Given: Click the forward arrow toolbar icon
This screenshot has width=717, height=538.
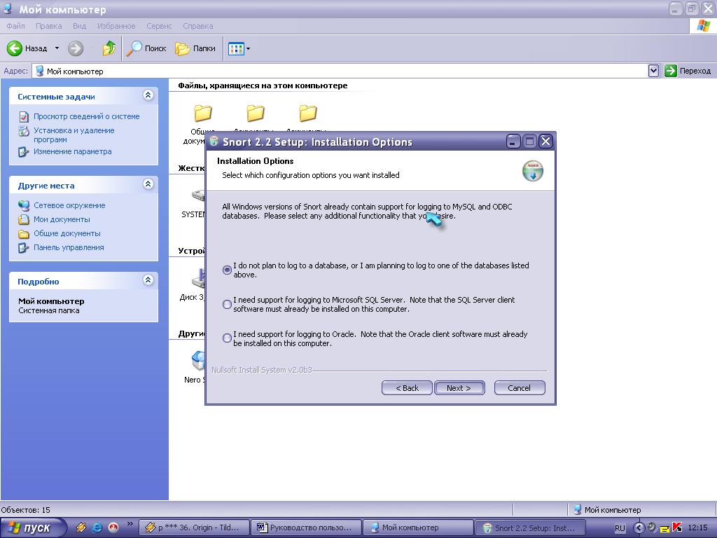Looking at the screenshot, I should click(x=76, y=48).
